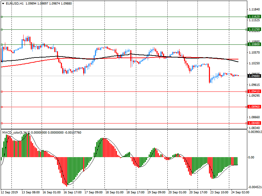Click the EURUSD,H1 chart title text
Screen dimensions: 262x196
pos(14,4)
